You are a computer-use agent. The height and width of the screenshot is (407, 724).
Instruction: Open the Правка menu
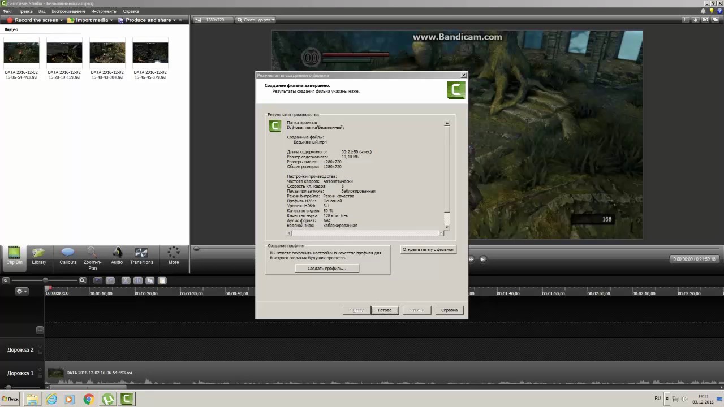pyautogui.click(x=25, y=11)
